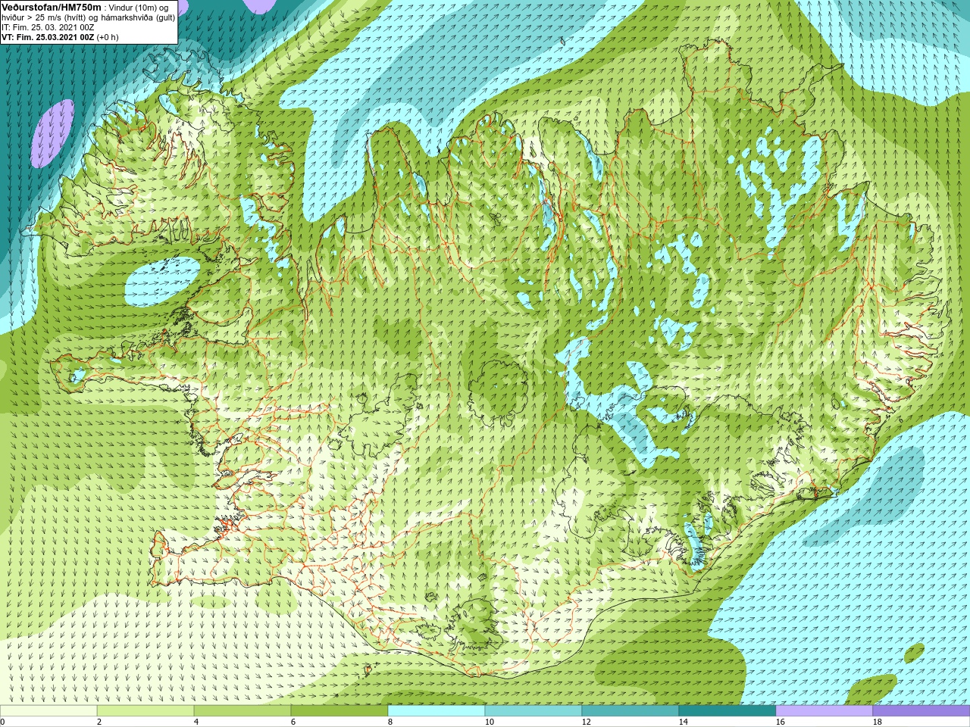Click the 4–6 m/s green legend swatch

(242, 711)
